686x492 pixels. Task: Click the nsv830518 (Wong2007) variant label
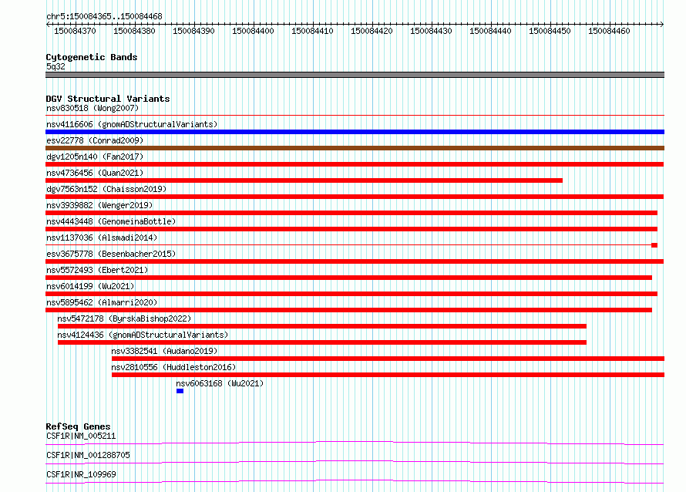[92, 108]
